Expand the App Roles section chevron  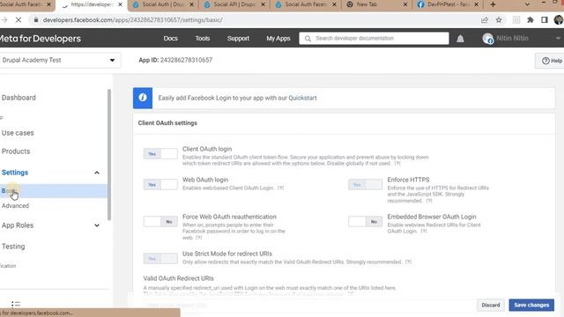(x=97, y=225)
